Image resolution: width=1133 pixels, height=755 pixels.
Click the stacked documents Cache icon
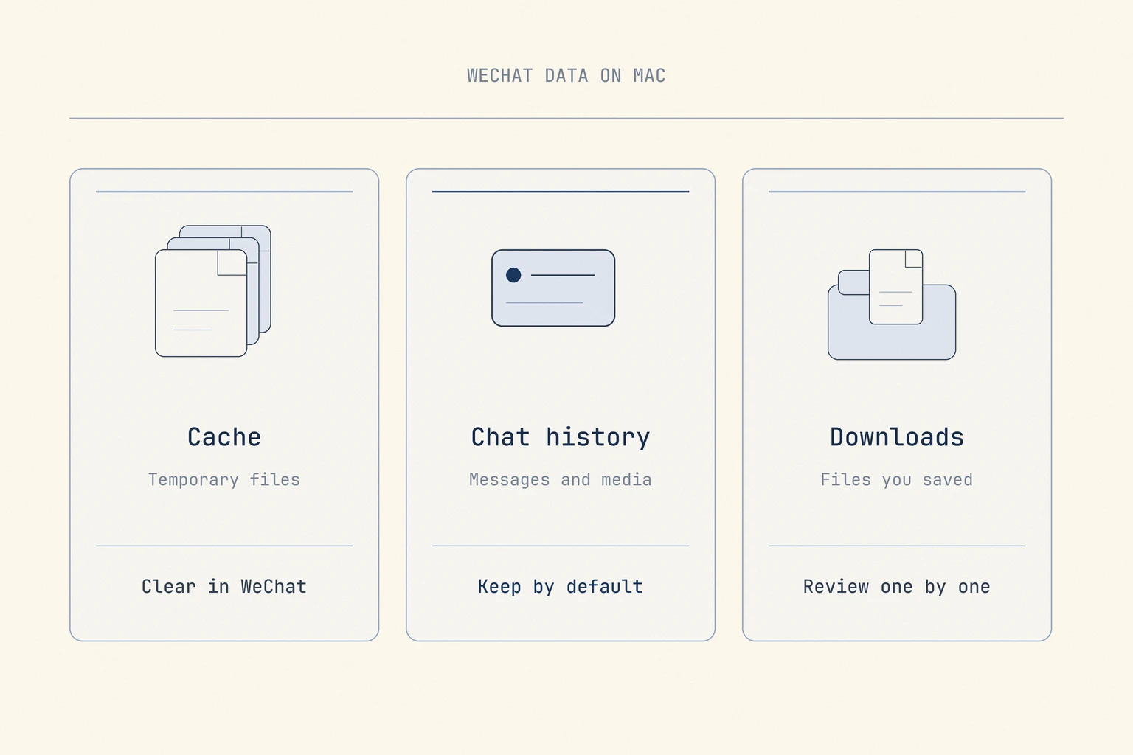tap(213, 291)
